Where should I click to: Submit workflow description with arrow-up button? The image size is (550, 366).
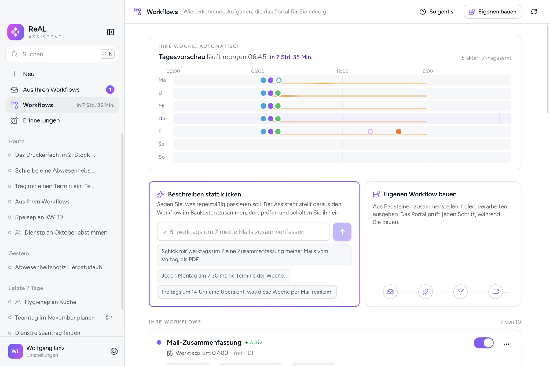point(342,232)
